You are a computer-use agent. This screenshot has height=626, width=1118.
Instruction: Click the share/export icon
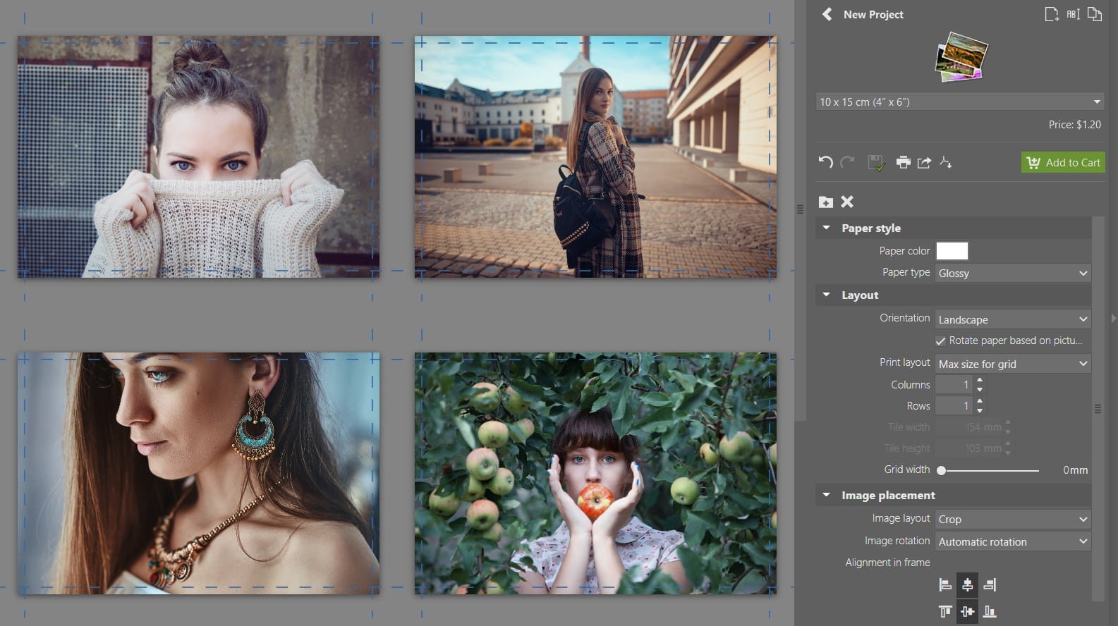pyautogui.click(x=924, y=162)
